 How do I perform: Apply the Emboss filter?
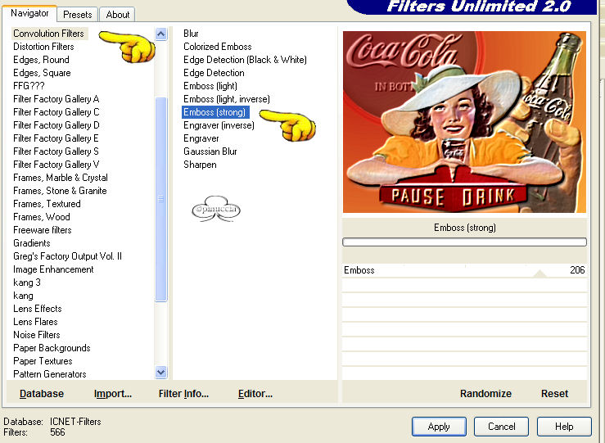pos(439,427)
